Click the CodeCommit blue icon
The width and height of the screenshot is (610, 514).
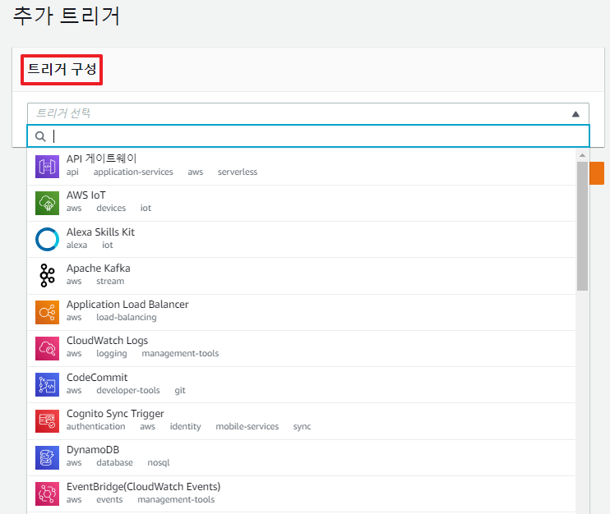tap(47, 384)
